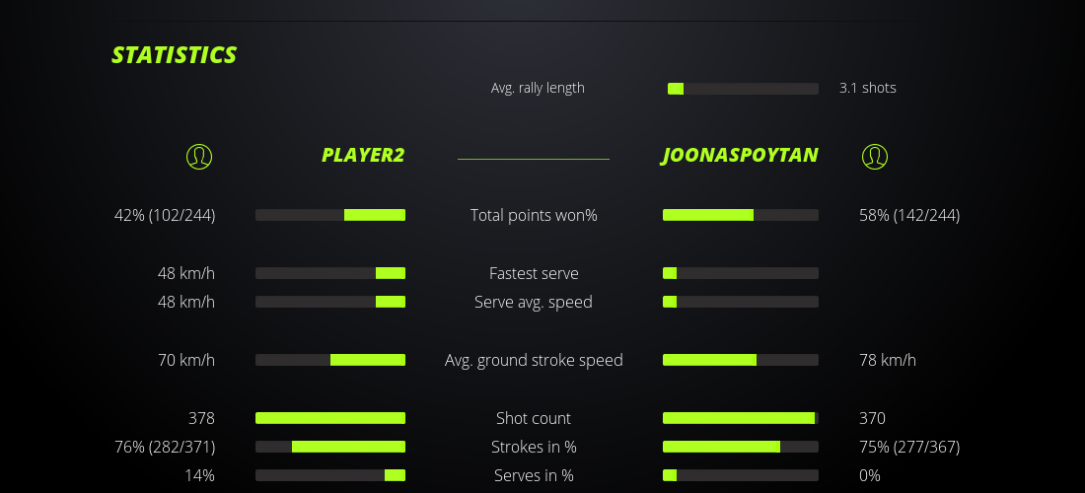The image size is (1085, 493).
Task: Click the Avg. rally length bar
Action: click(x=743, y=89)
